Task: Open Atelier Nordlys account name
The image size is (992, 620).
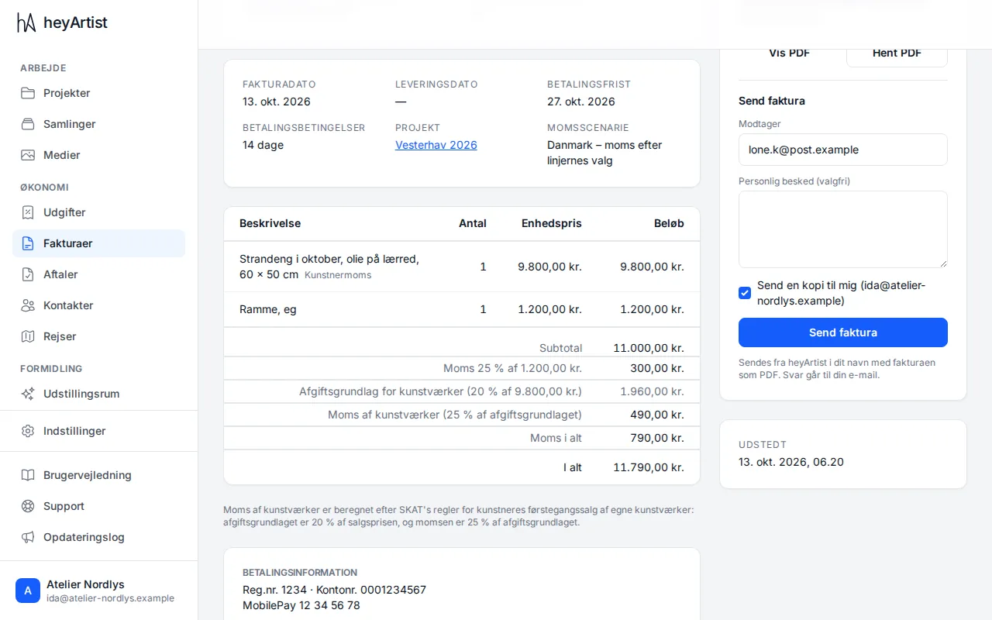Action: click(x=85, y=584)
